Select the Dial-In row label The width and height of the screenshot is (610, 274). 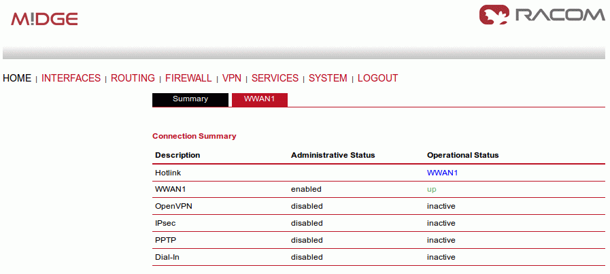point(167,257)
